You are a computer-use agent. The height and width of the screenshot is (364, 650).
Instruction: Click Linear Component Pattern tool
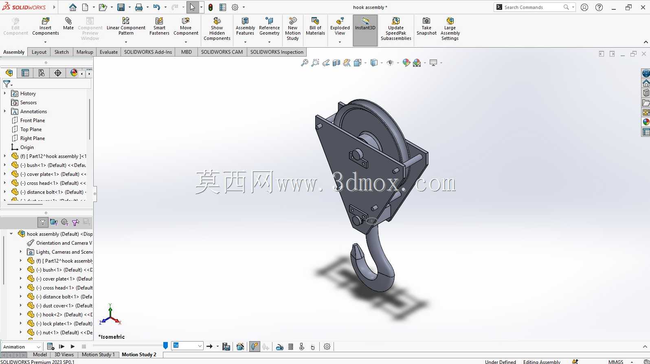(x=126, y=27)
